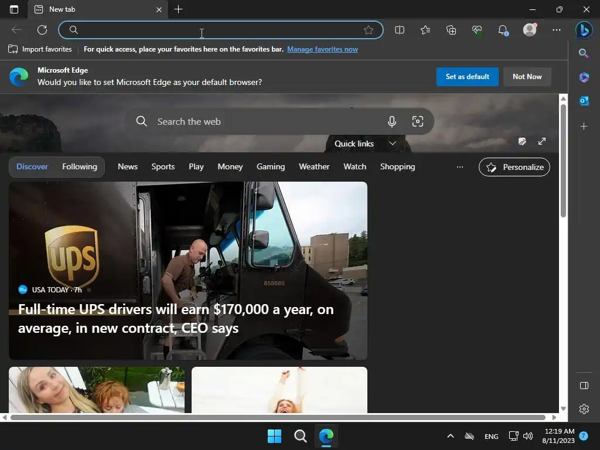The image size is (600, 450).
Task: Click the scroll down arrow
Action: [563, 408]
